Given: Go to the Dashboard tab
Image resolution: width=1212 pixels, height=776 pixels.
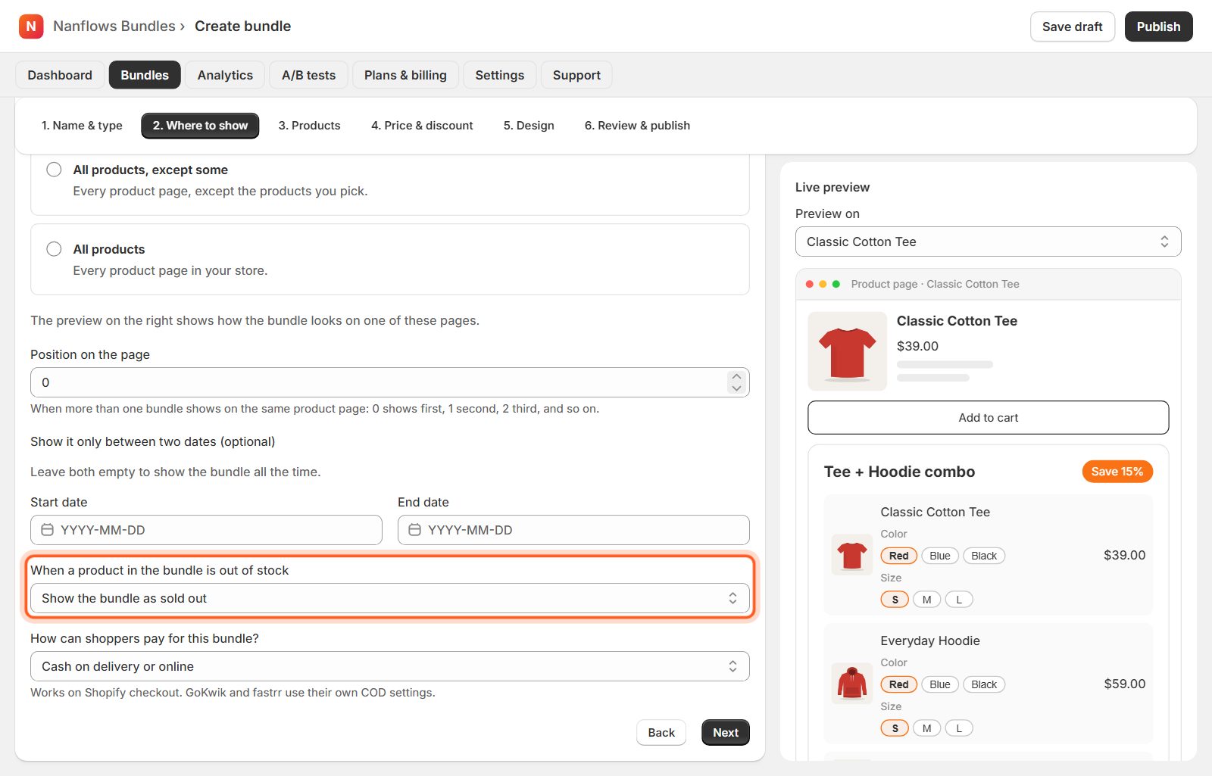Looking at the screenshot, I should 60,75.
